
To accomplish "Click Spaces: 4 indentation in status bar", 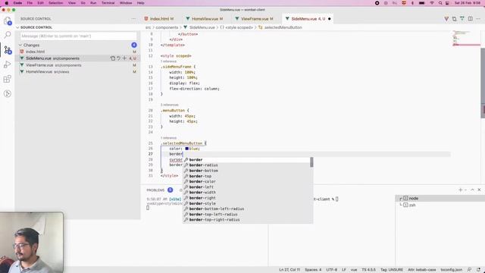I will pyautogui.click(x=313, y=270).
